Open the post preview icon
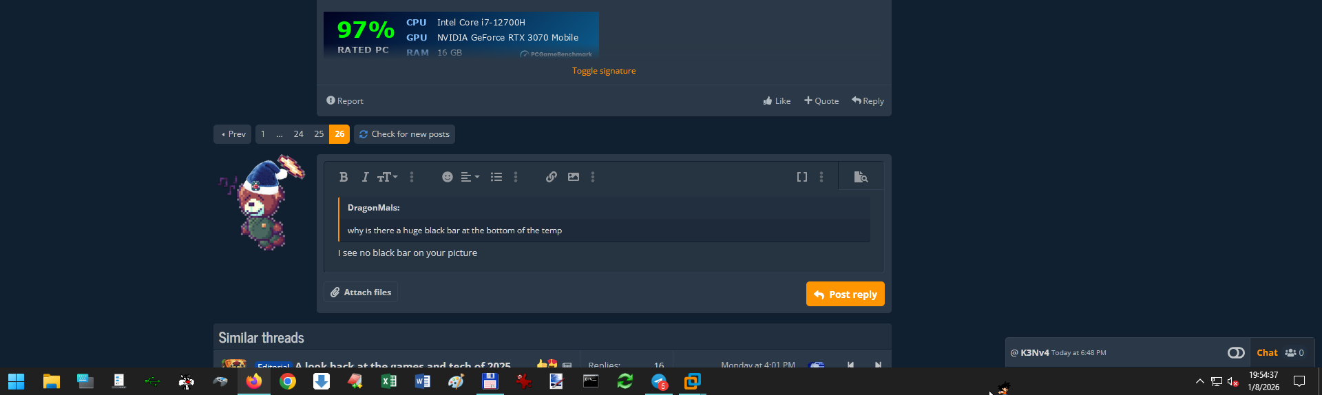Screen dimensions: 1322x395 [x=861, y=177]
